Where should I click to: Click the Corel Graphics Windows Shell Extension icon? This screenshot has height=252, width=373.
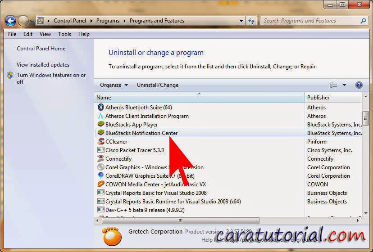[x=101, y=167]
